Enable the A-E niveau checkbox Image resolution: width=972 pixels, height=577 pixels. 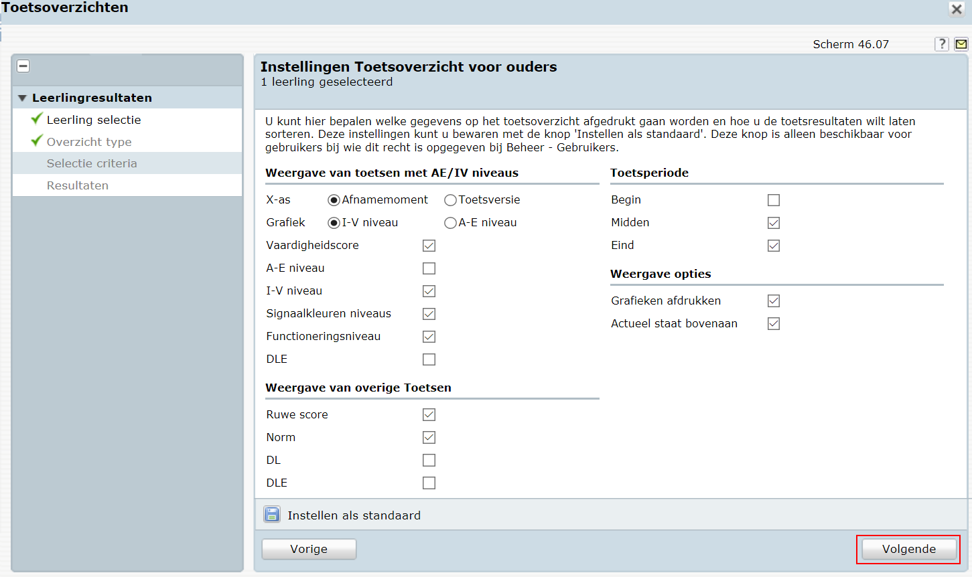click(x=429, y=268)
